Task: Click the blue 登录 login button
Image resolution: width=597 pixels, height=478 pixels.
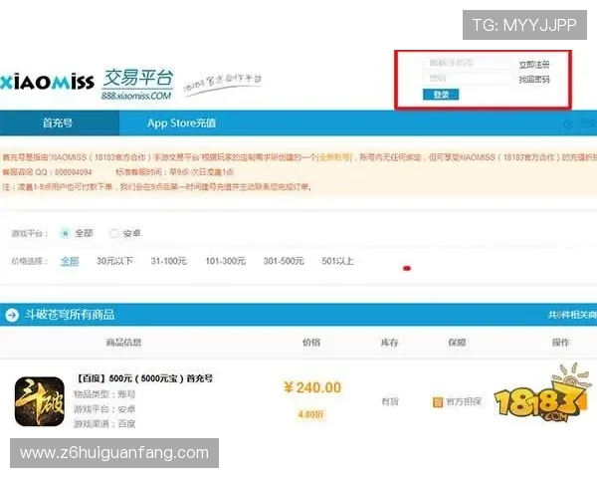Action: click(441, 95)
